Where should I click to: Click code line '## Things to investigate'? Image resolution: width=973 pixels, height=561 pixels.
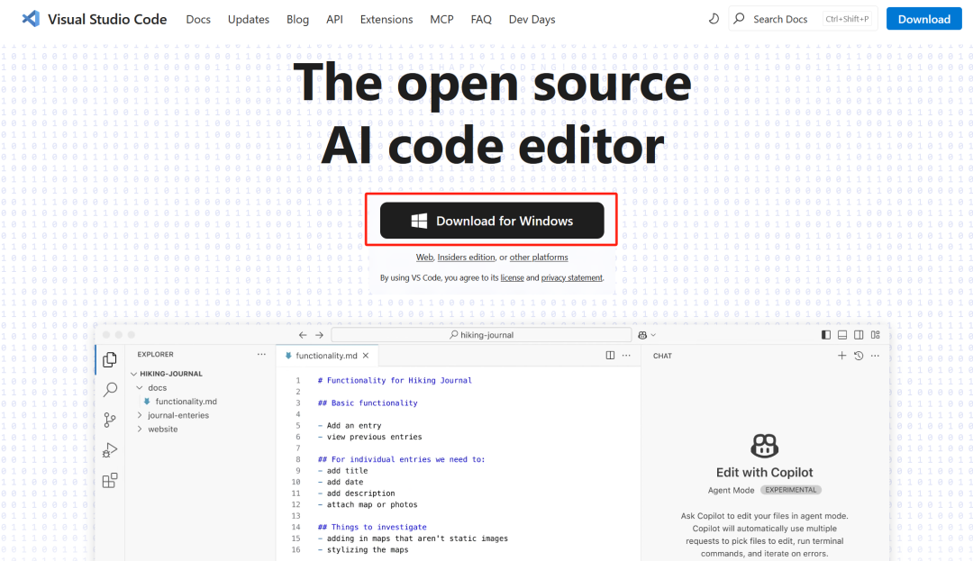pos(372,527)
